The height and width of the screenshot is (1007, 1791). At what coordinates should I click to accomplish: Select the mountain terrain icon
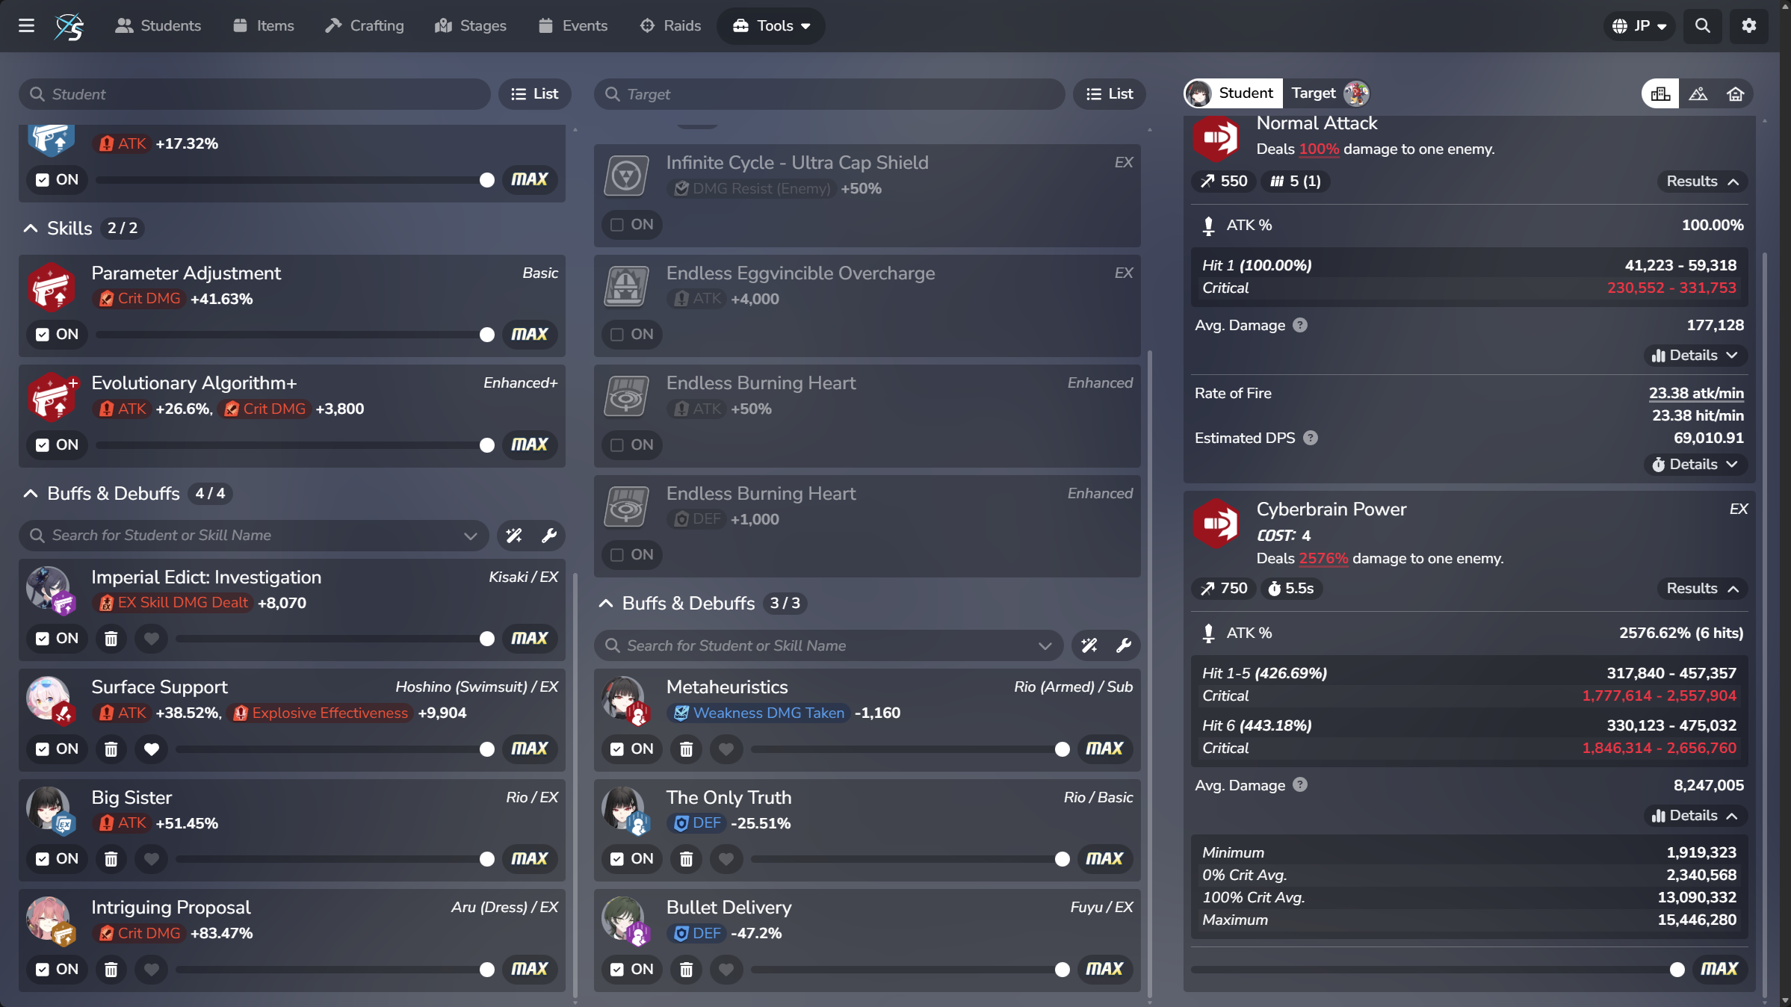point(1698,94)
